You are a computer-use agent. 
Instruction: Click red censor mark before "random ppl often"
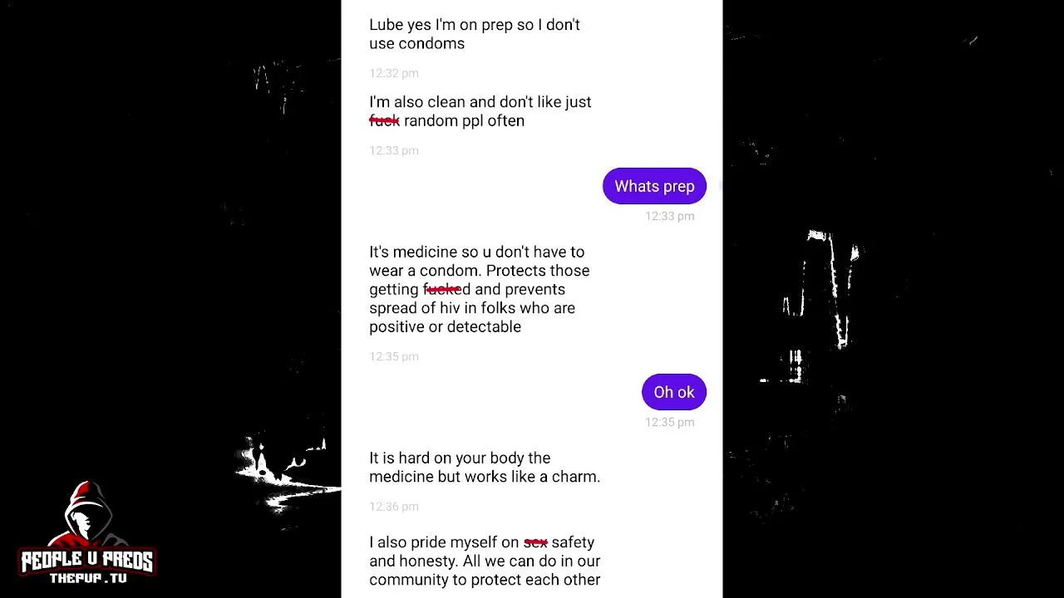384,121
